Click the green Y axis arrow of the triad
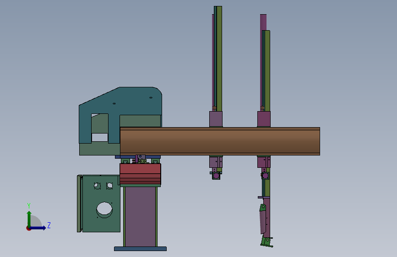Image resolution: width=397 pixels, height=257 pixels. pos(29,219)
